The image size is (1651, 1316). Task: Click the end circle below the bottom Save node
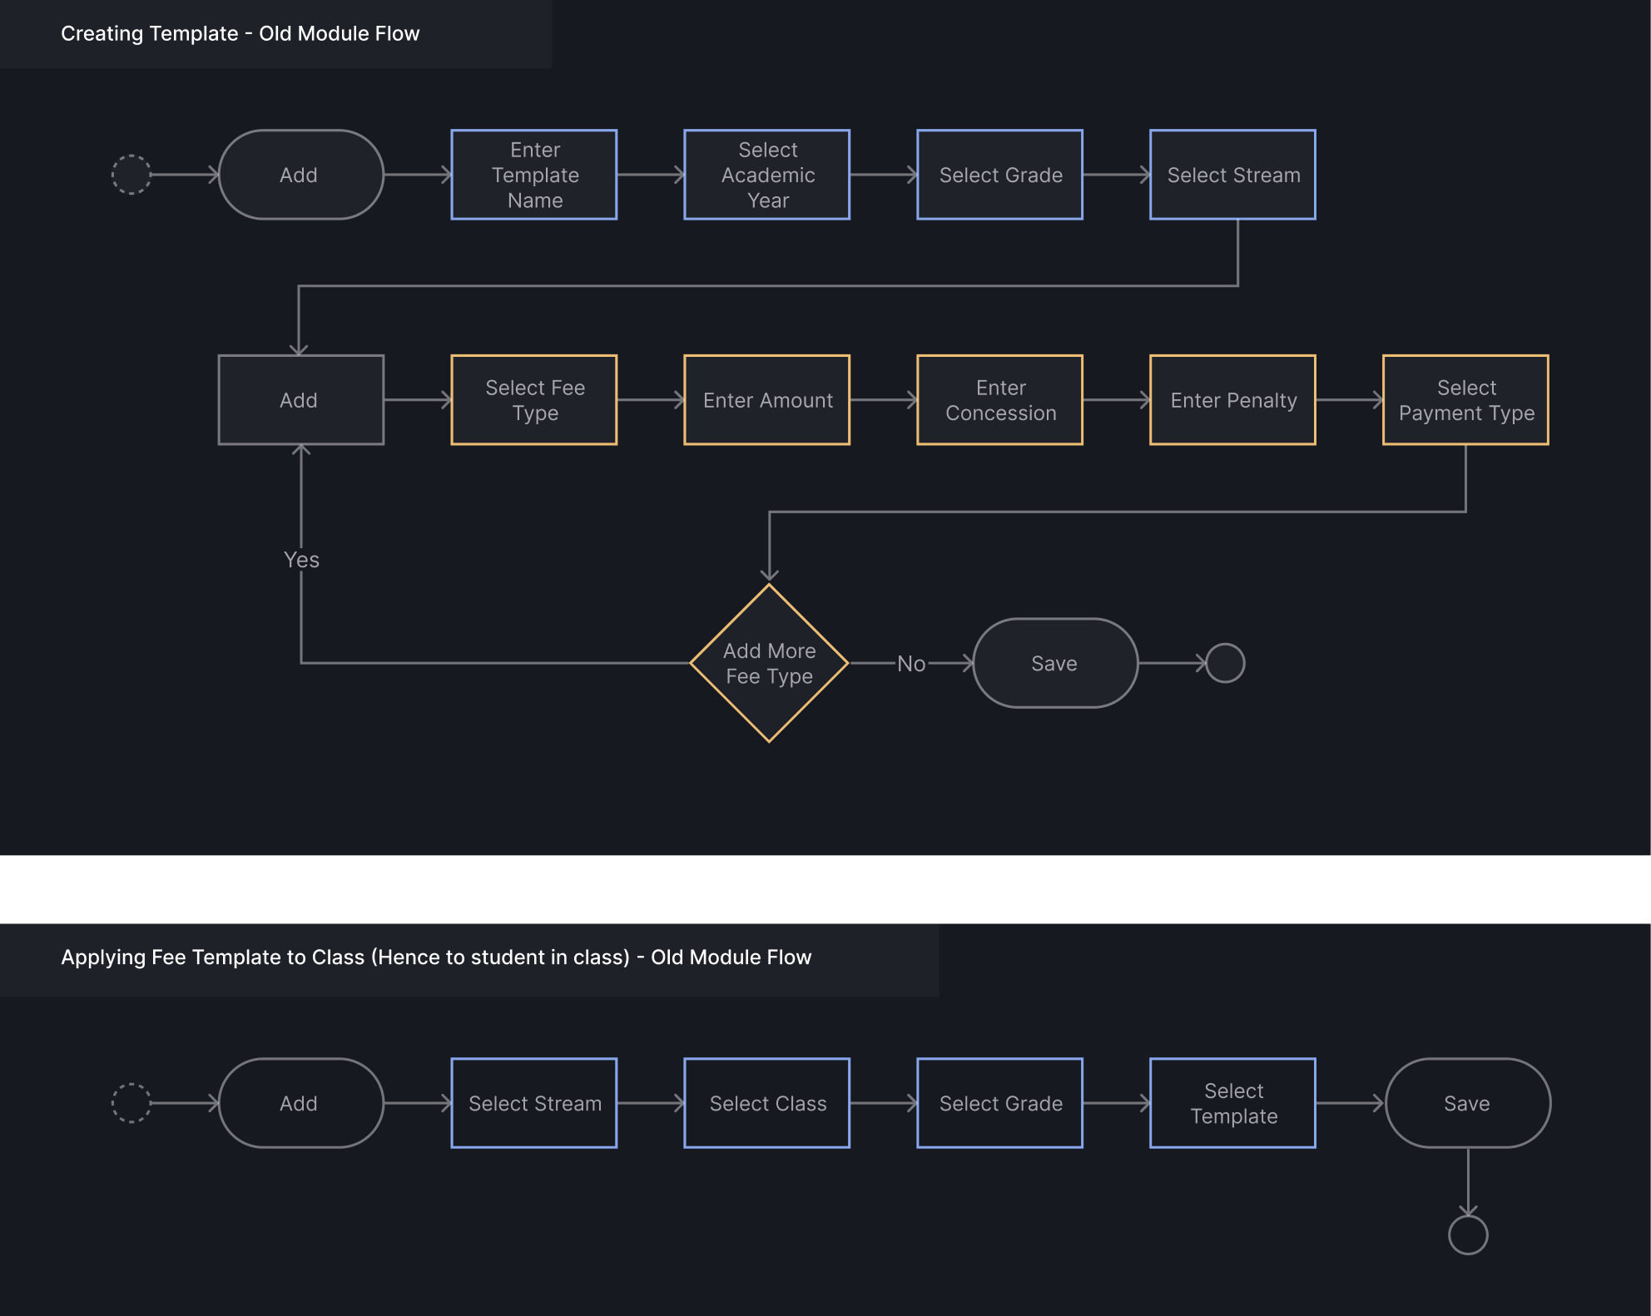(1468, 1234)
